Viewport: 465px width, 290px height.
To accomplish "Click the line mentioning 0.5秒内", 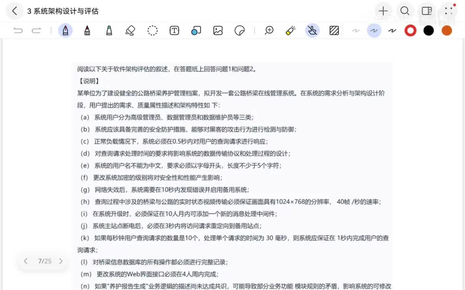I will [174, 141].
